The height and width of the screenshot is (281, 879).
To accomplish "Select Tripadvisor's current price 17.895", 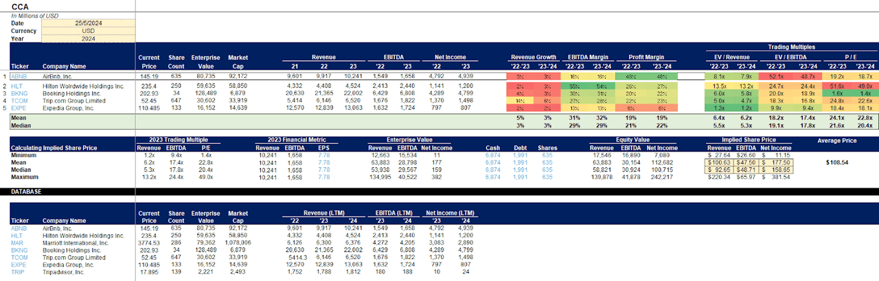I will point(148,271).
